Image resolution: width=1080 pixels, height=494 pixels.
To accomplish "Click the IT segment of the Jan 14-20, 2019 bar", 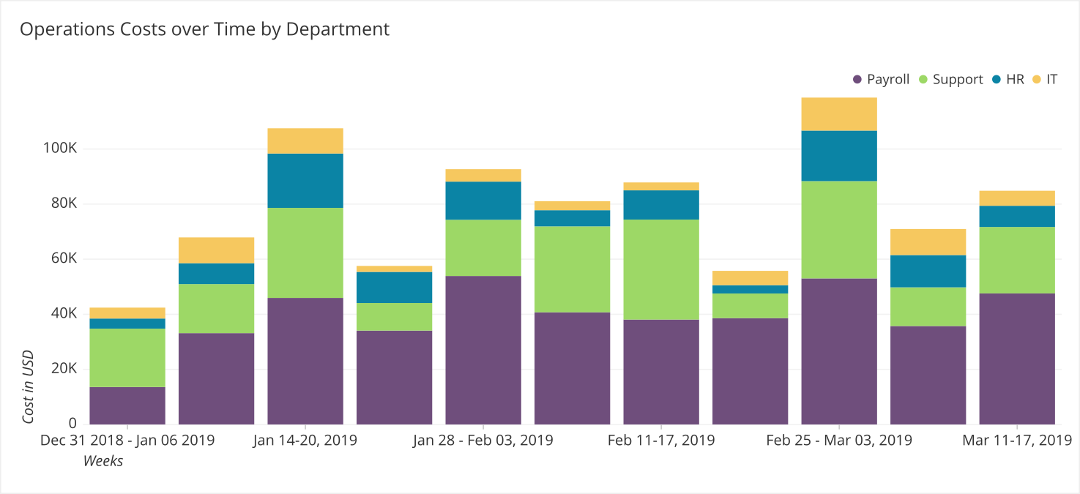I will point(305,141).
